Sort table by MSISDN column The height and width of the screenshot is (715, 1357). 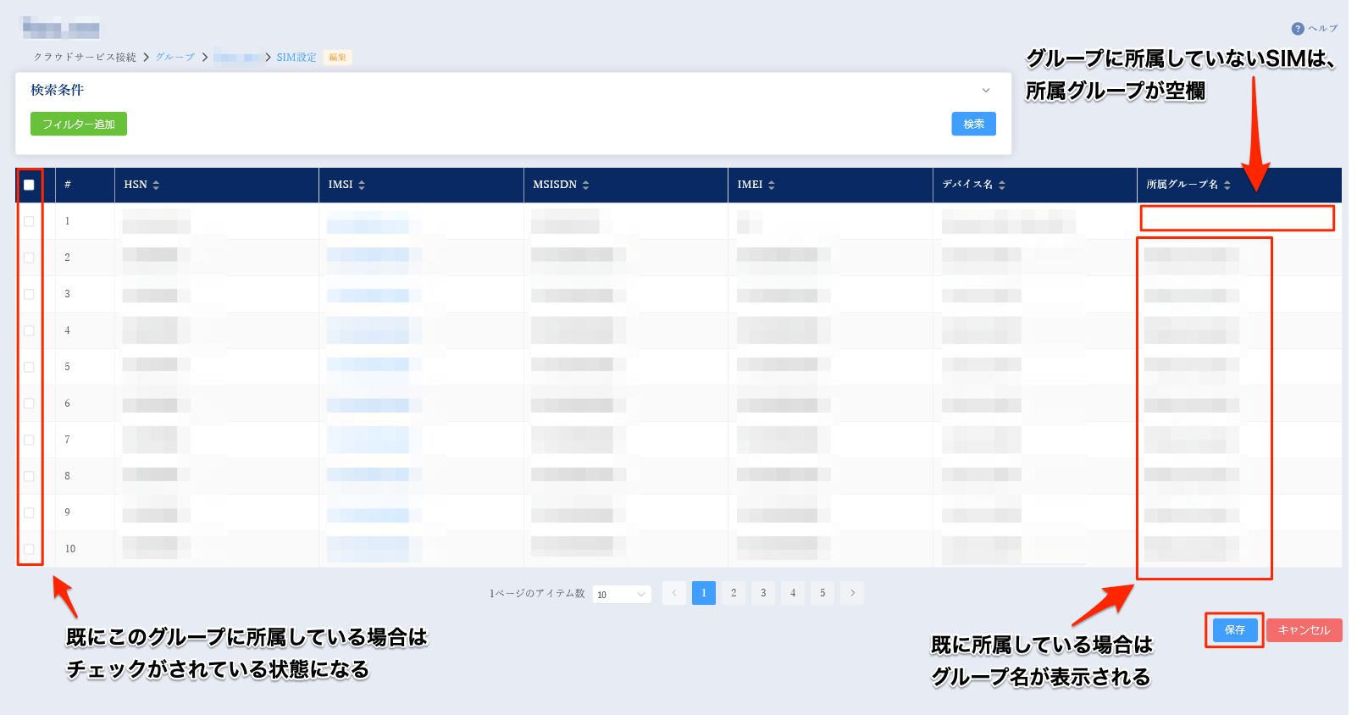[585, 185]
